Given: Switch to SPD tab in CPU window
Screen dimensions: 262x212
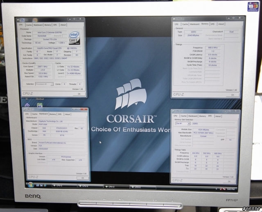Looking at the screenshot, I should (x=55, y=25).
